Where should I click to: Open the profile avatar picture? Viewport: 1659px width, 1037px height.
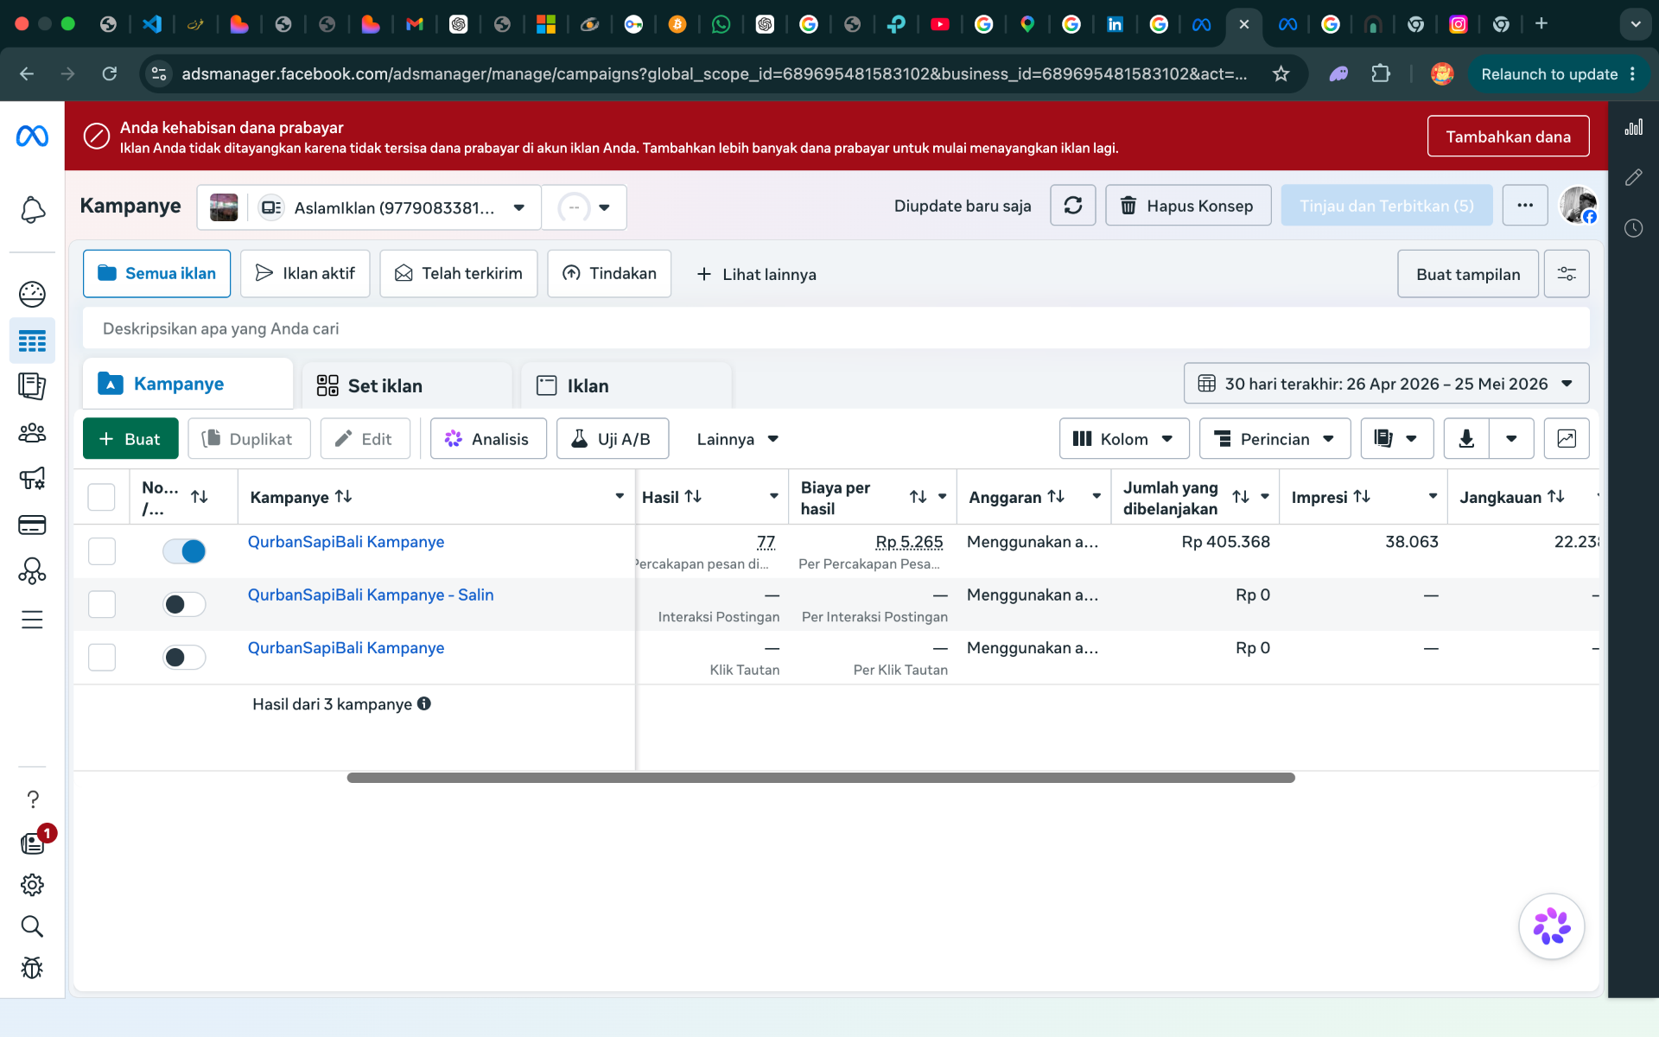pyautogui.click(x=1578, y=206)
